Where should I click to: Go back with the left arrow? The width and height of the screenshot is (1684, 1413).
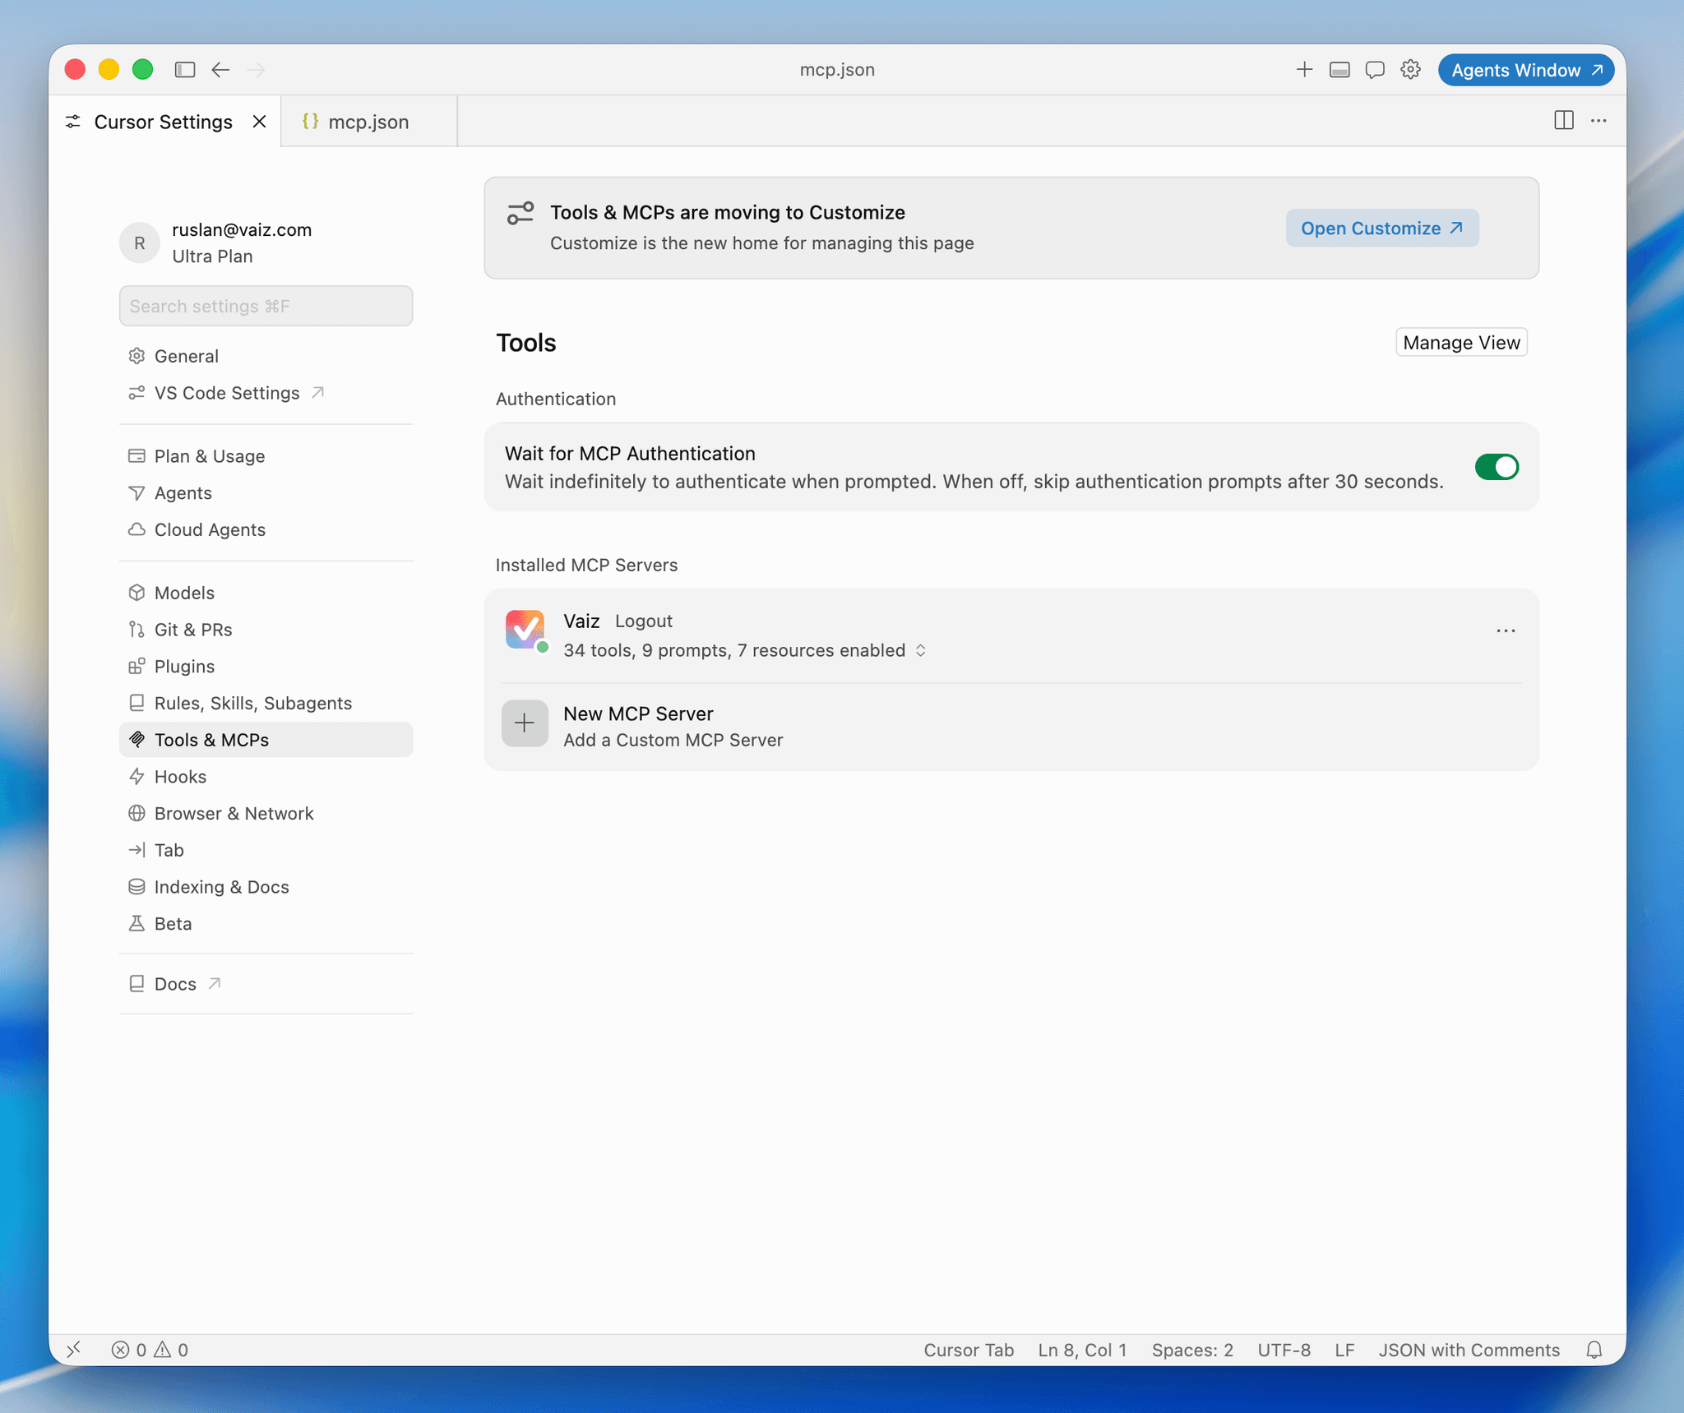click(x=220, y=70)
